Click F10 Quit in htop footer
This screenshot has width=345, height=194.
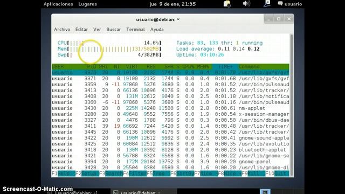pos(277,174)
